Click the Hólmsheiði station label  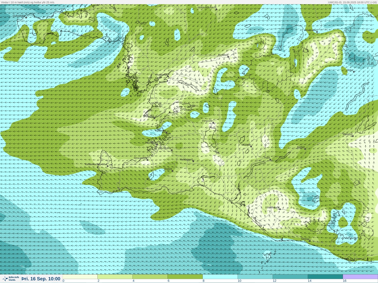click(x=164, y=148)
